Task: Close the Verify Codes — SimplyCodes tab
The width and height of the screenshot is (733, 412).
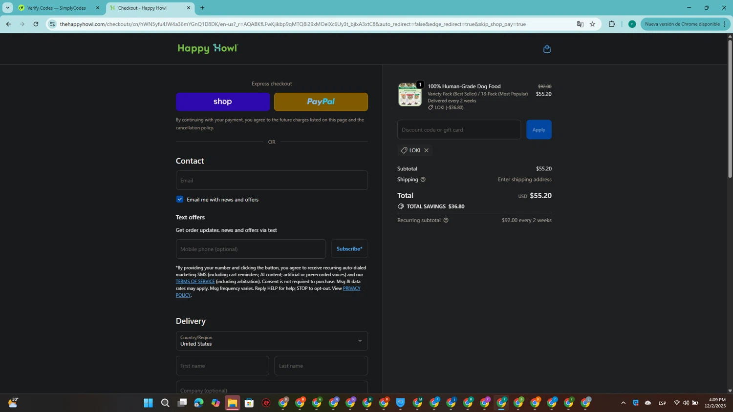Action: 97,8
